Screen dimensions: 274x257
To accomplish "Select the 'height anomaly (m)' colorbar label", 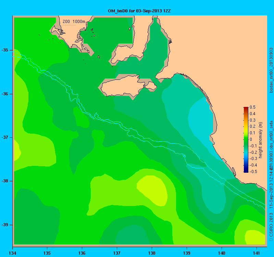I will (261, 140).
